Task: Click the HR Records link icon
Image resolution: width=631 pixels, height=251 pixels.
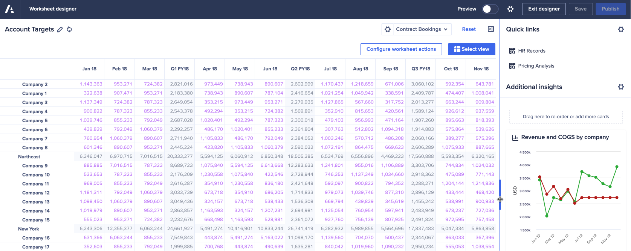Action: pyautogui.click(x=512, y=51)
